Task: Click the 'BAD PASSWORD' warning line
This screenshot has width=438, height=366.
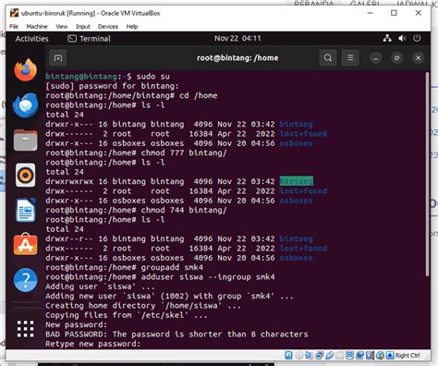Action: coord(176,335)
